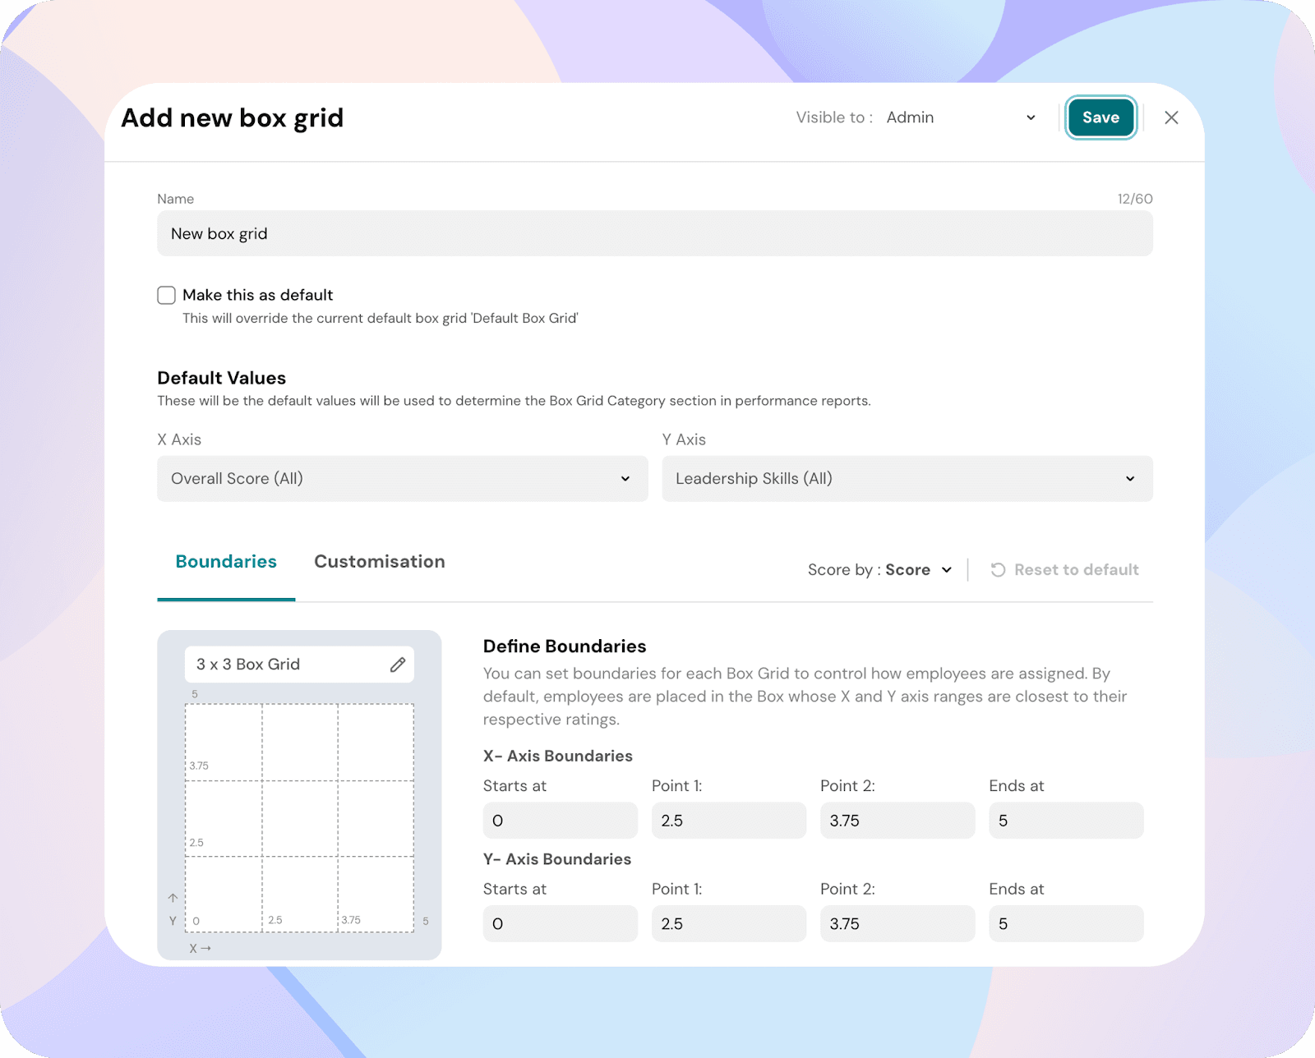1315x1058 pixels.
Task: Click the Y-Axis Ends at field
Action: (1065, 924)
